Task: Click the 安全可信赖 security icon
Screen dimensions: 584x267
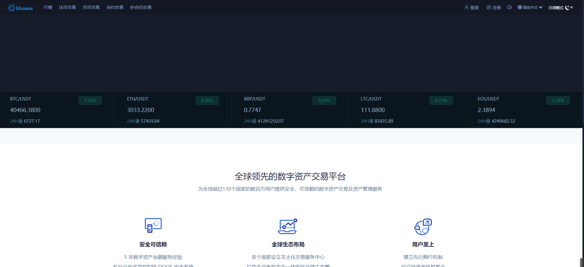Action: point(153,226)
